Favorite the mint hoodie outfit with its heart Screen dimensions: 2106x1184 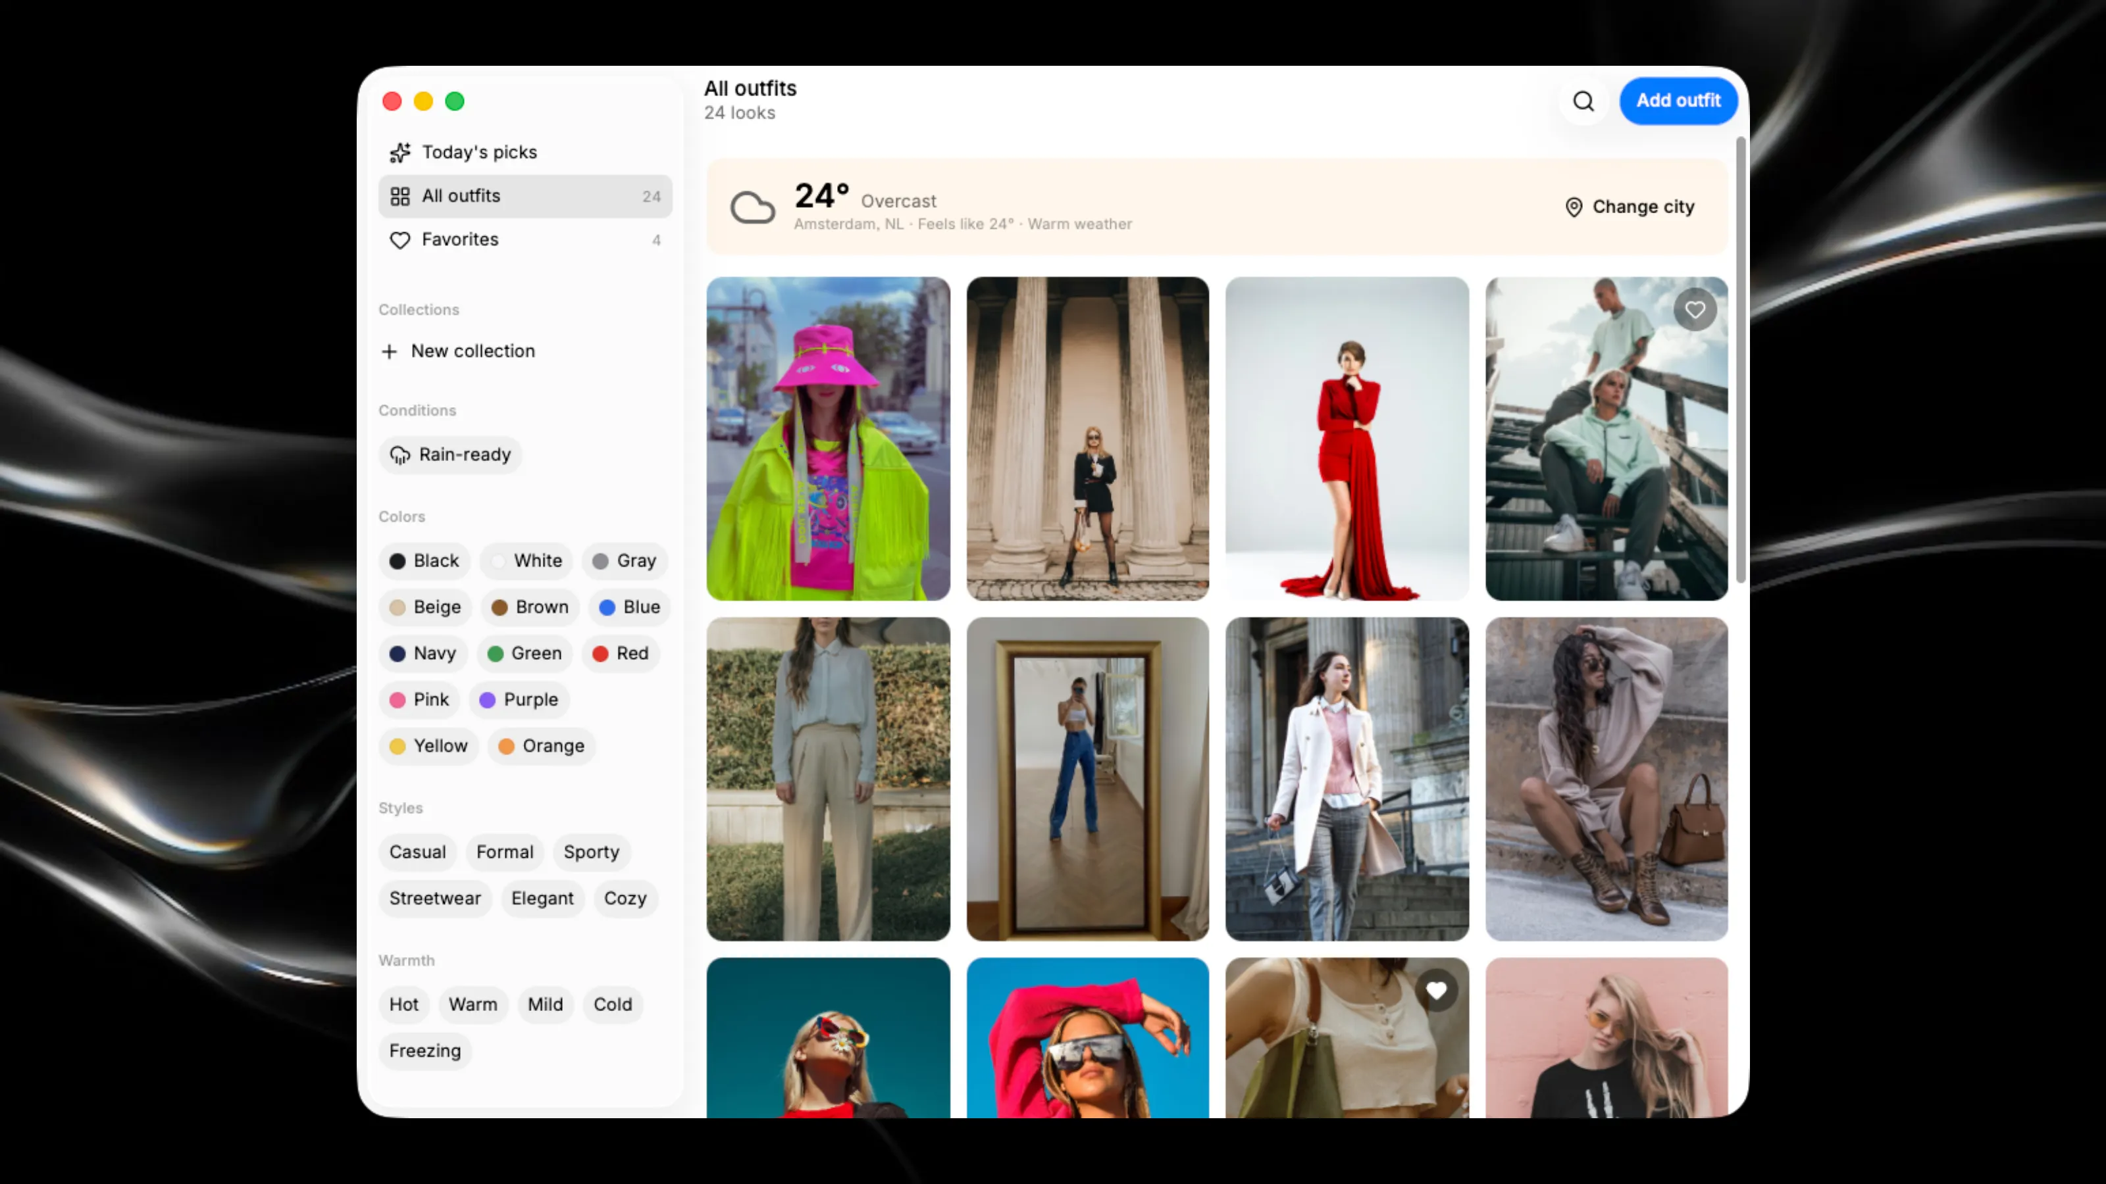coord(1695,310)
